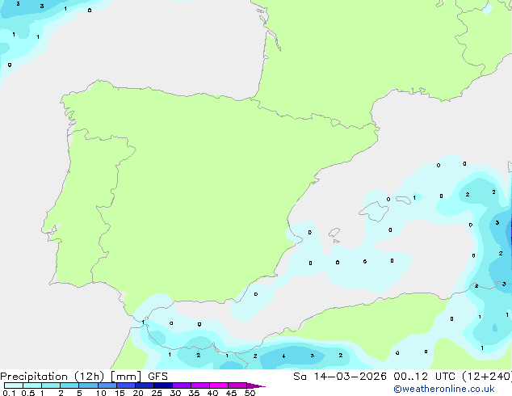Click the "0.5" legend scale label
Viewport: 512px width, 396px height.
click(x=28, y=393)
